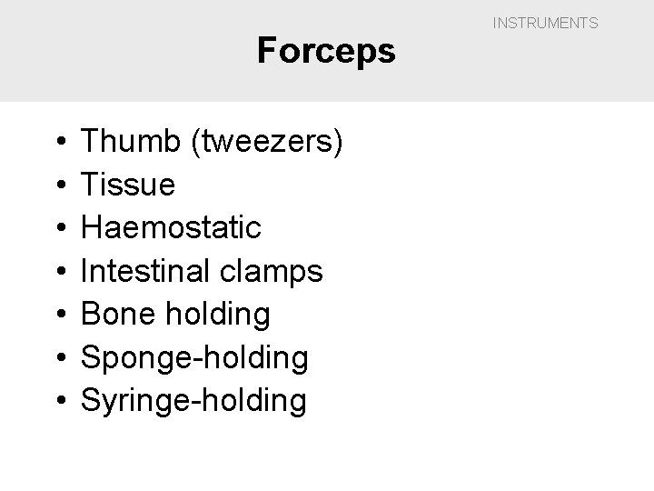654x491 pixels.
Task: Click the "Forceps" slide title
Action: click(326, 51)
